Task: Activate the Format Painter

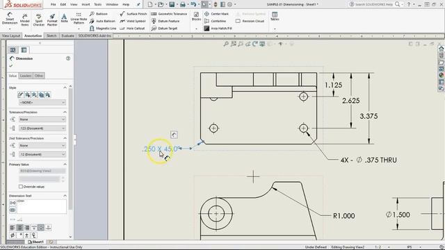Action: 52,19
